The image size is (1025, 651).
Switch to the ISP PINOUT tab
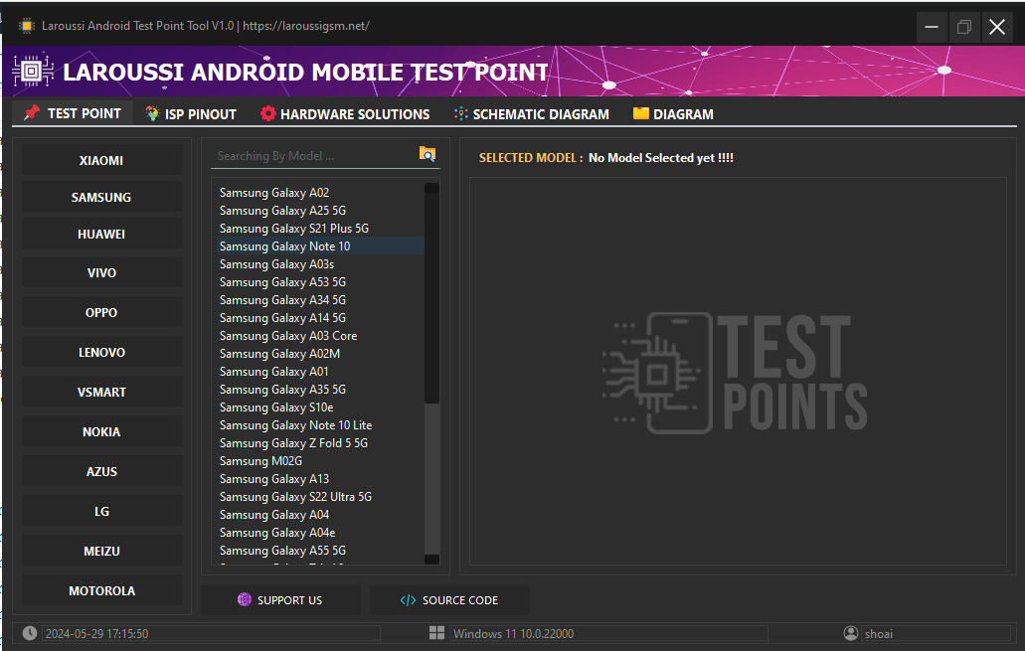tap(190, 113)
